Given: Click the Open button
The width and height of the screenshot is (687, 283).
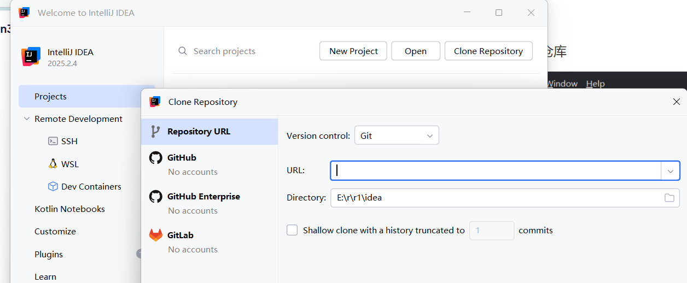Looking at the screenshot, I should click(416, 51).
